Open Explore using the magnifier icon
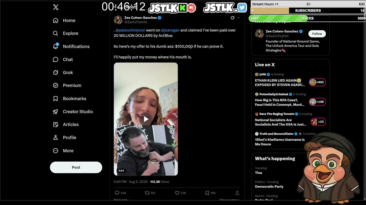 55,33
